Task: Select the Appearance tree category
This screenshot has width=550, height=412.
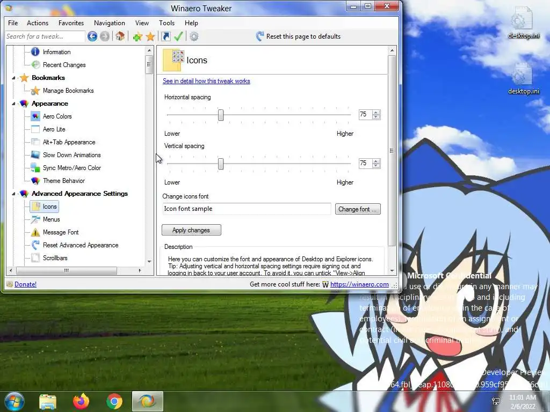Action: [x=50, y=104]
